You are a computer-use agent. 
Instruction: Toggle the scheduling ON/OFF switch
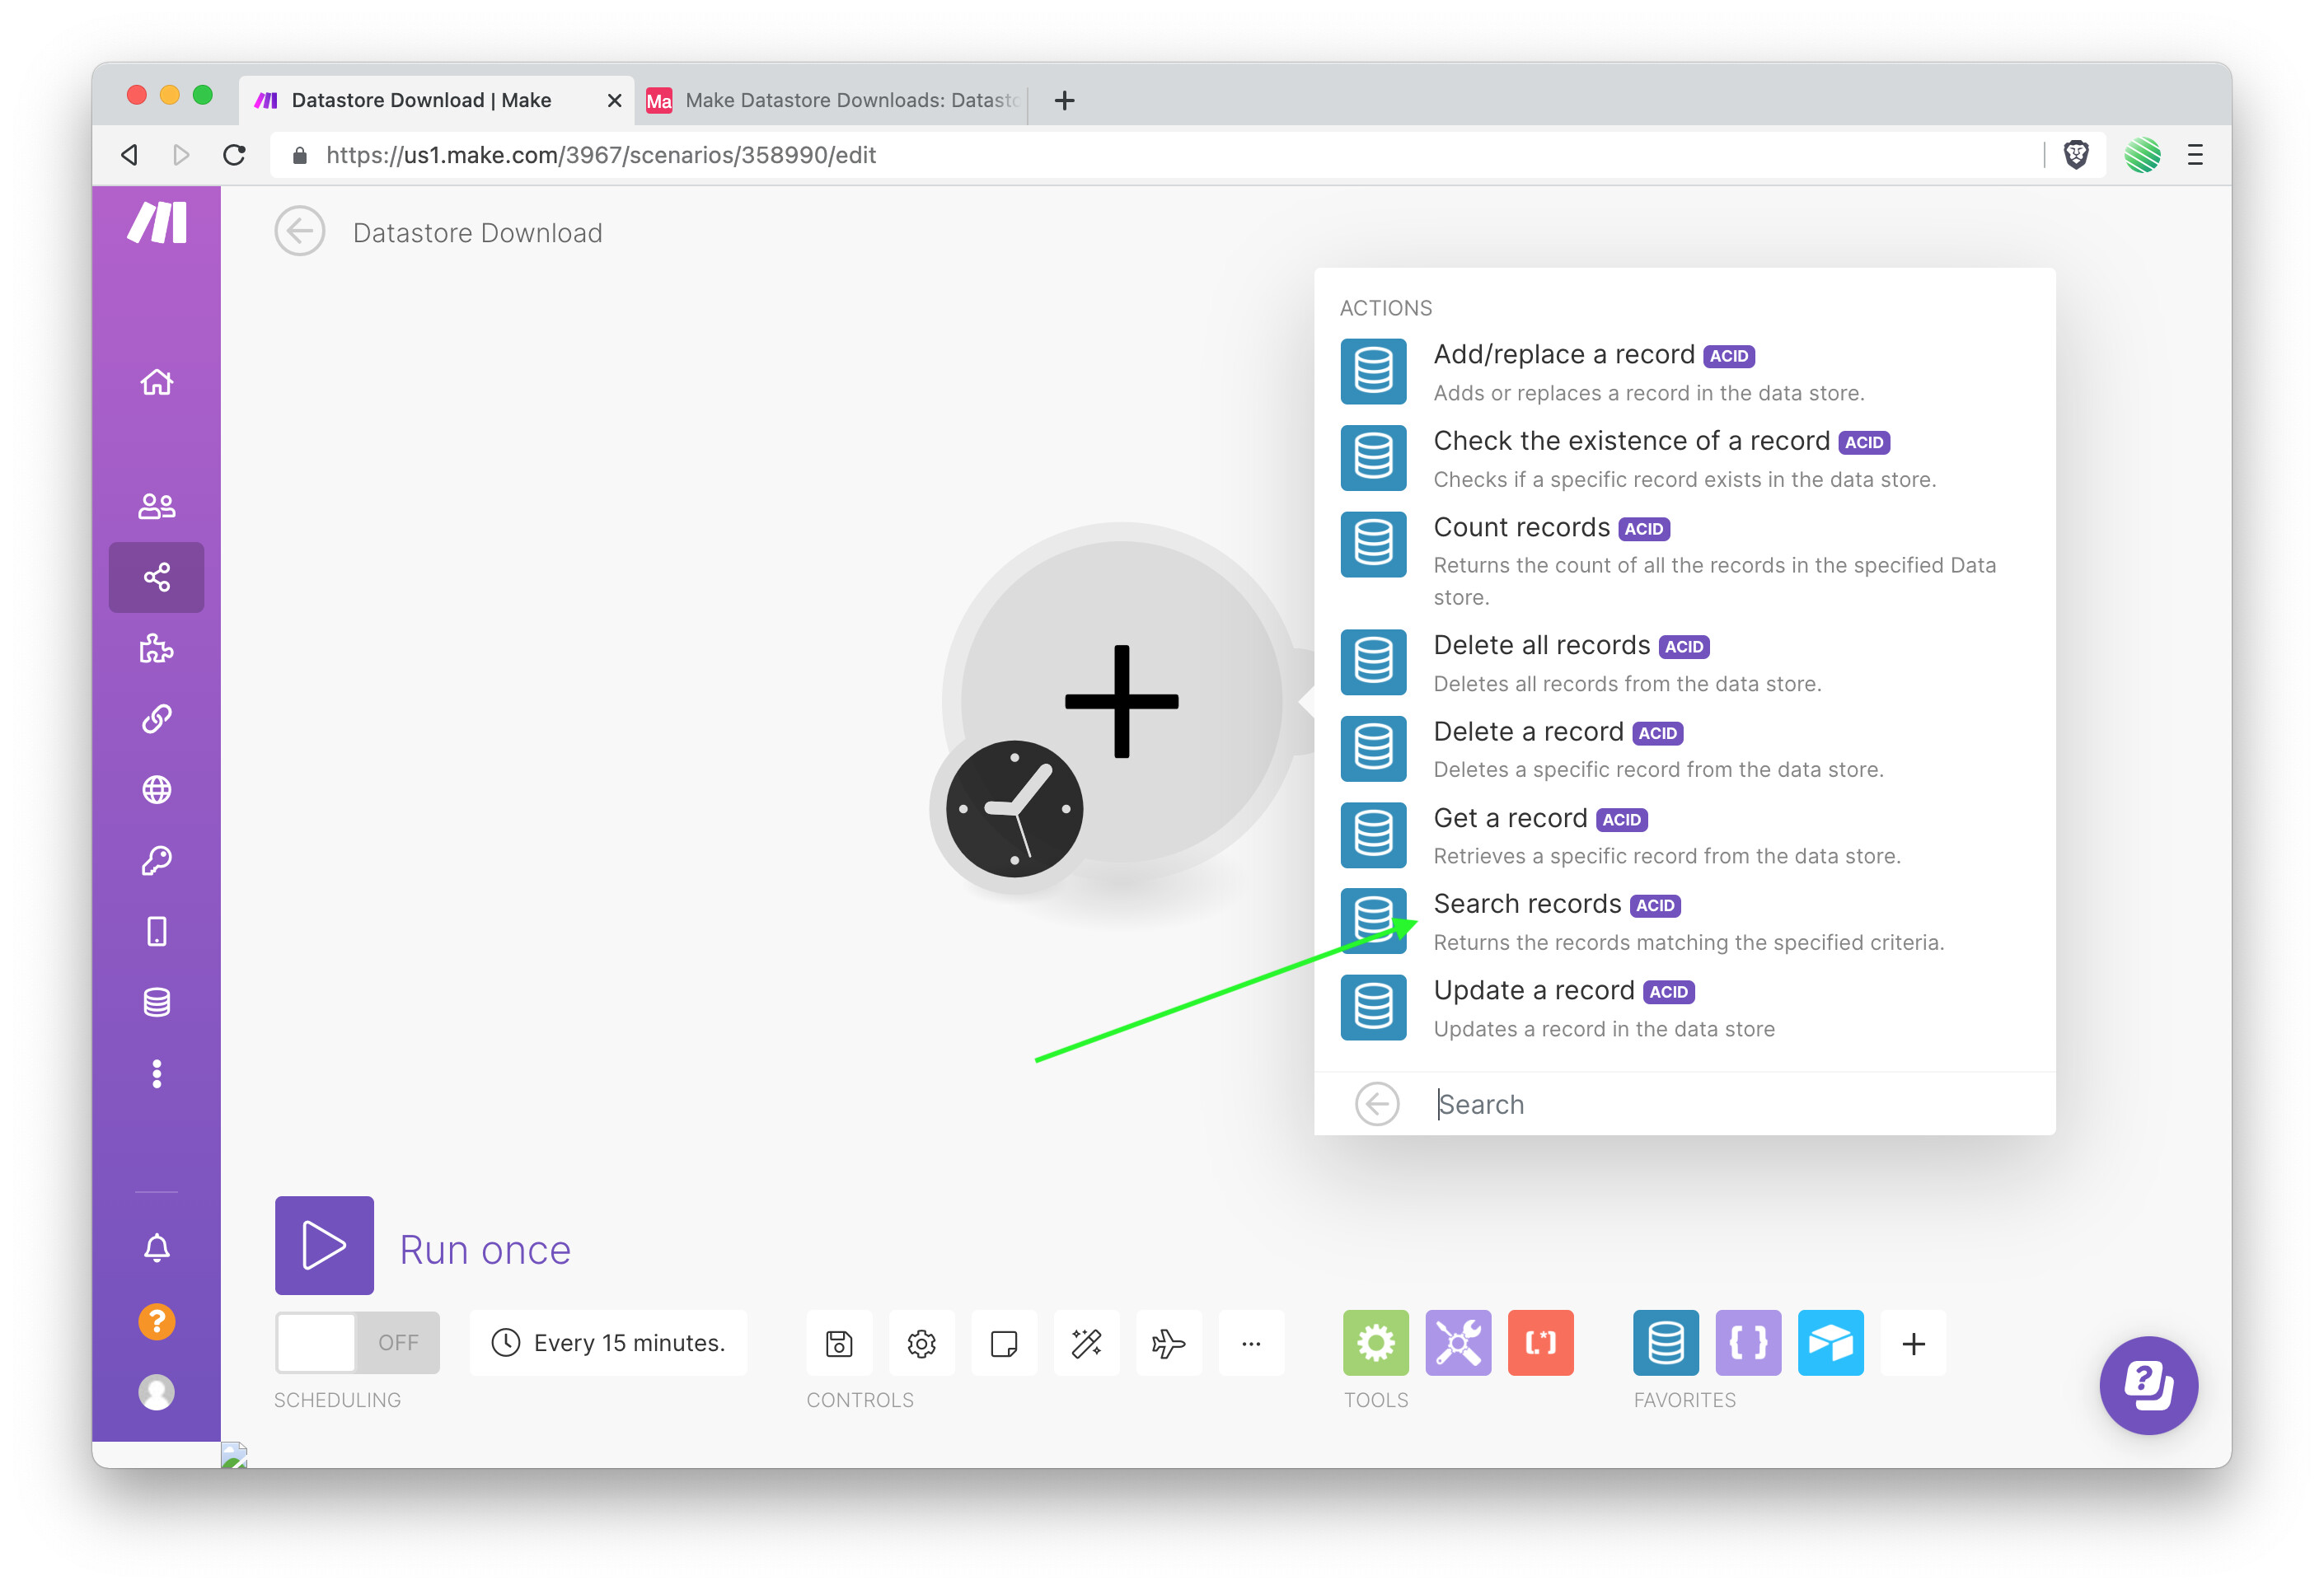point(357,1342)
